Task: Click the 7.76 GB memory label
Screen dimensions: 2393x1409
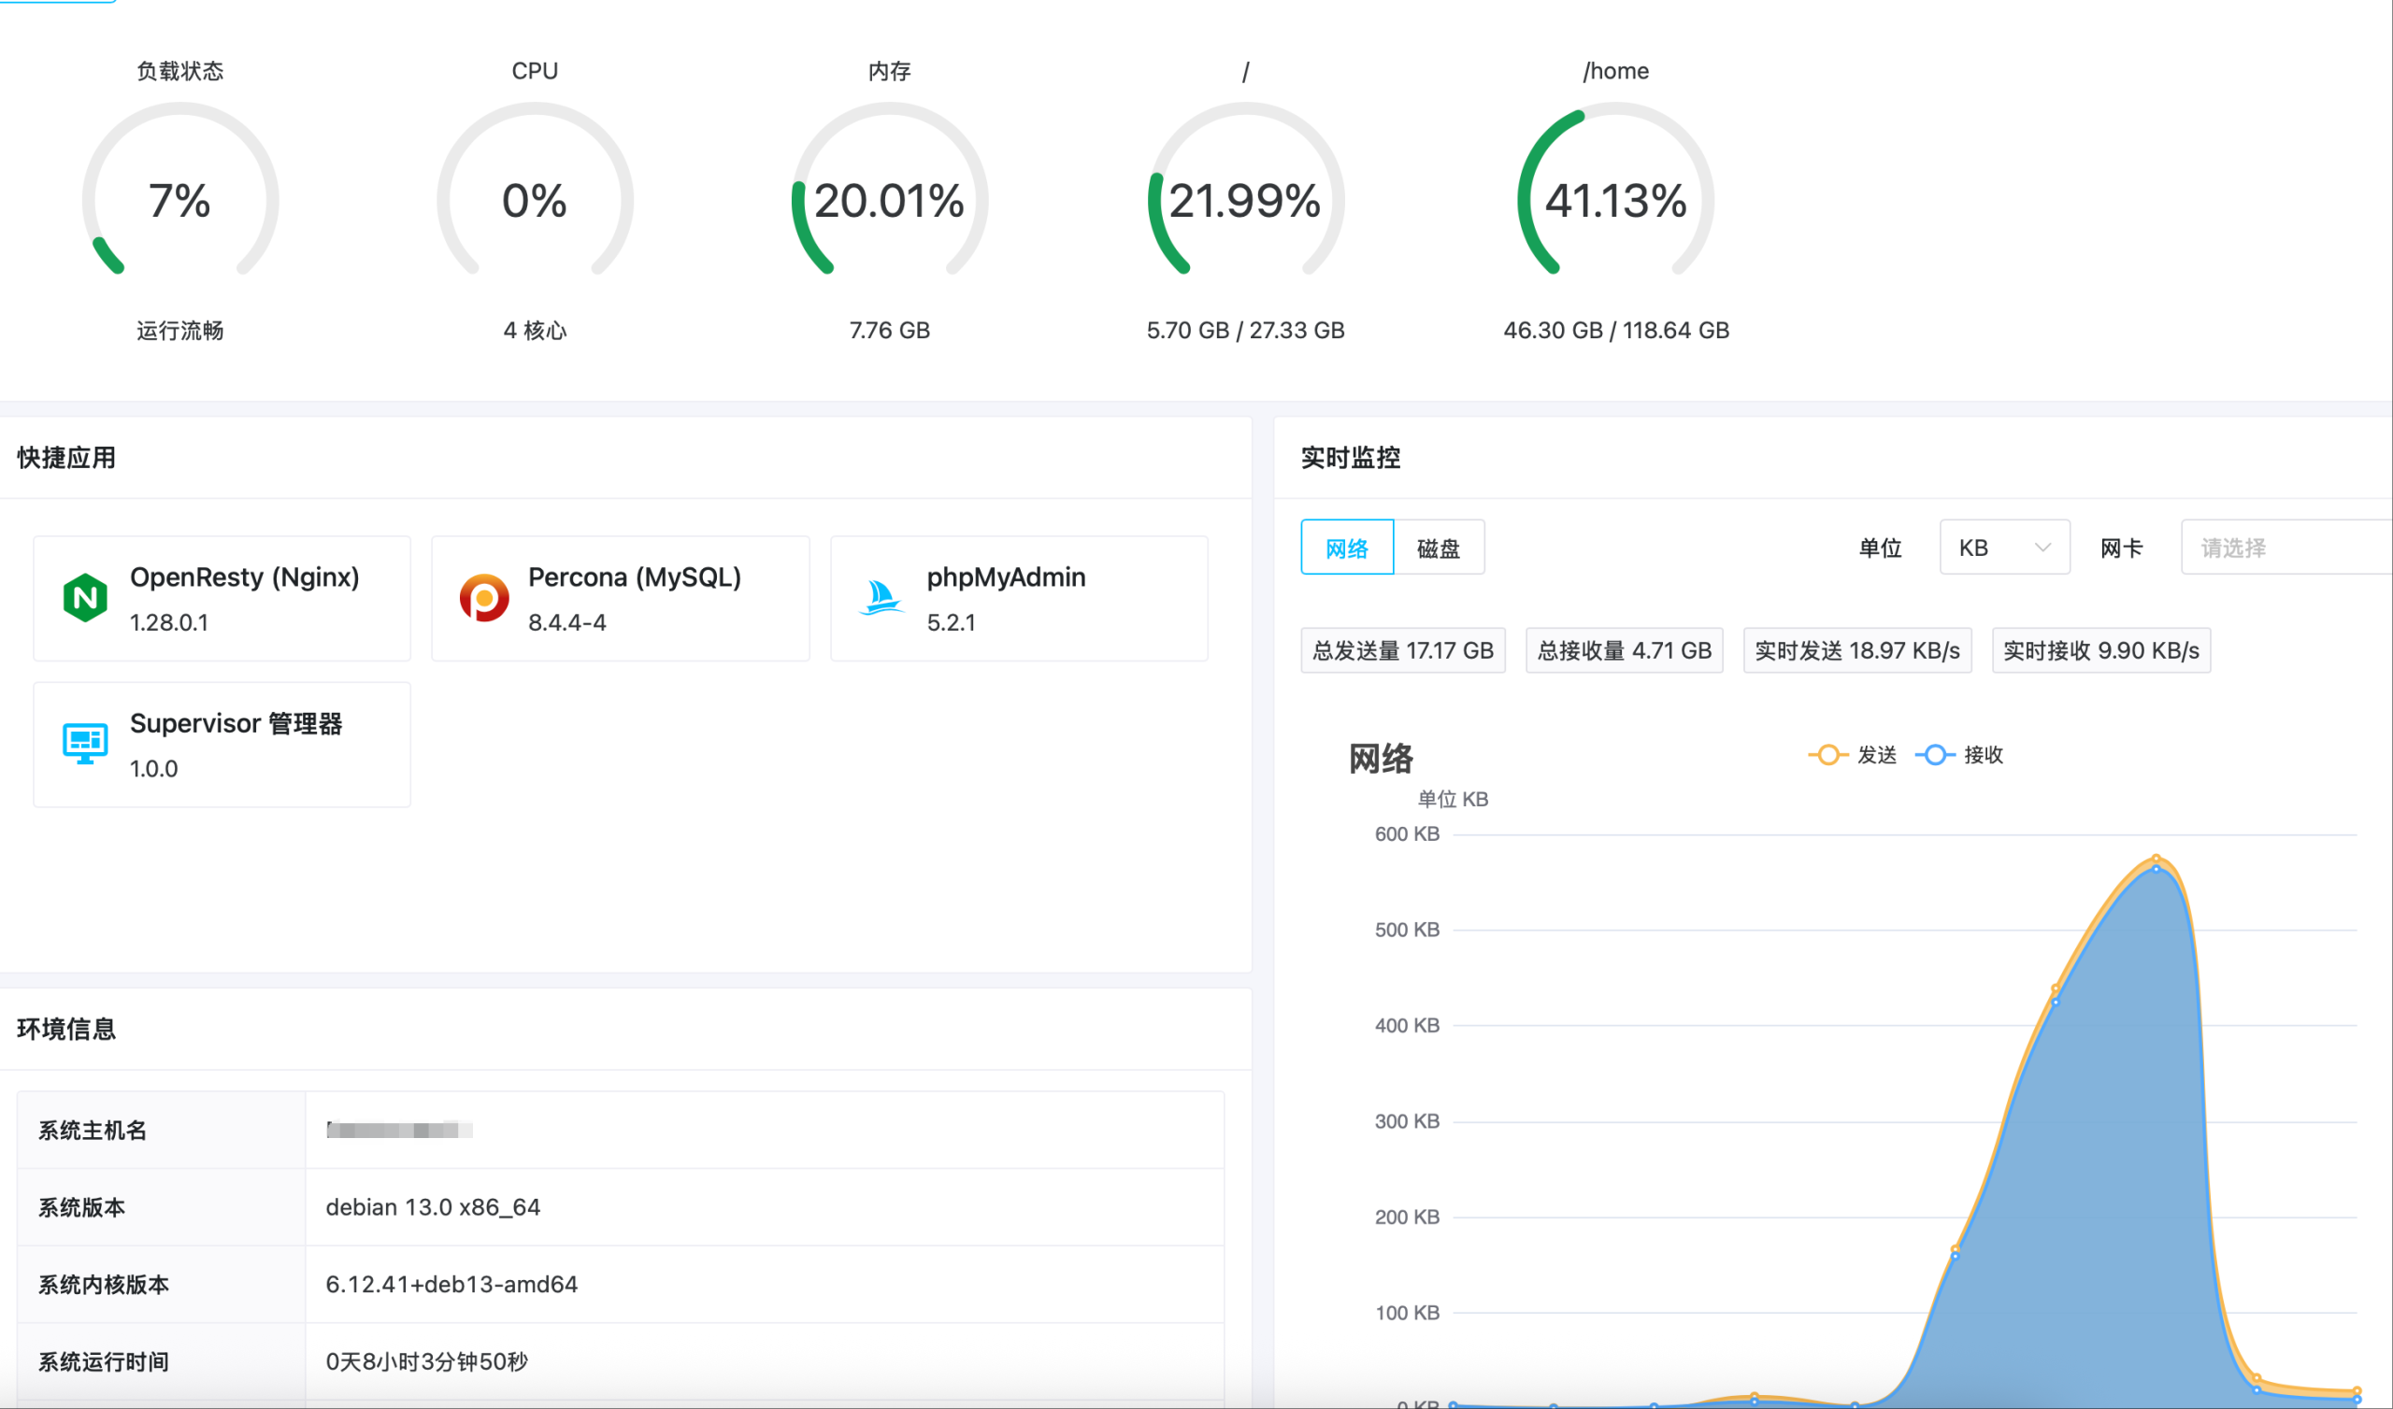Action: point(890,331)
